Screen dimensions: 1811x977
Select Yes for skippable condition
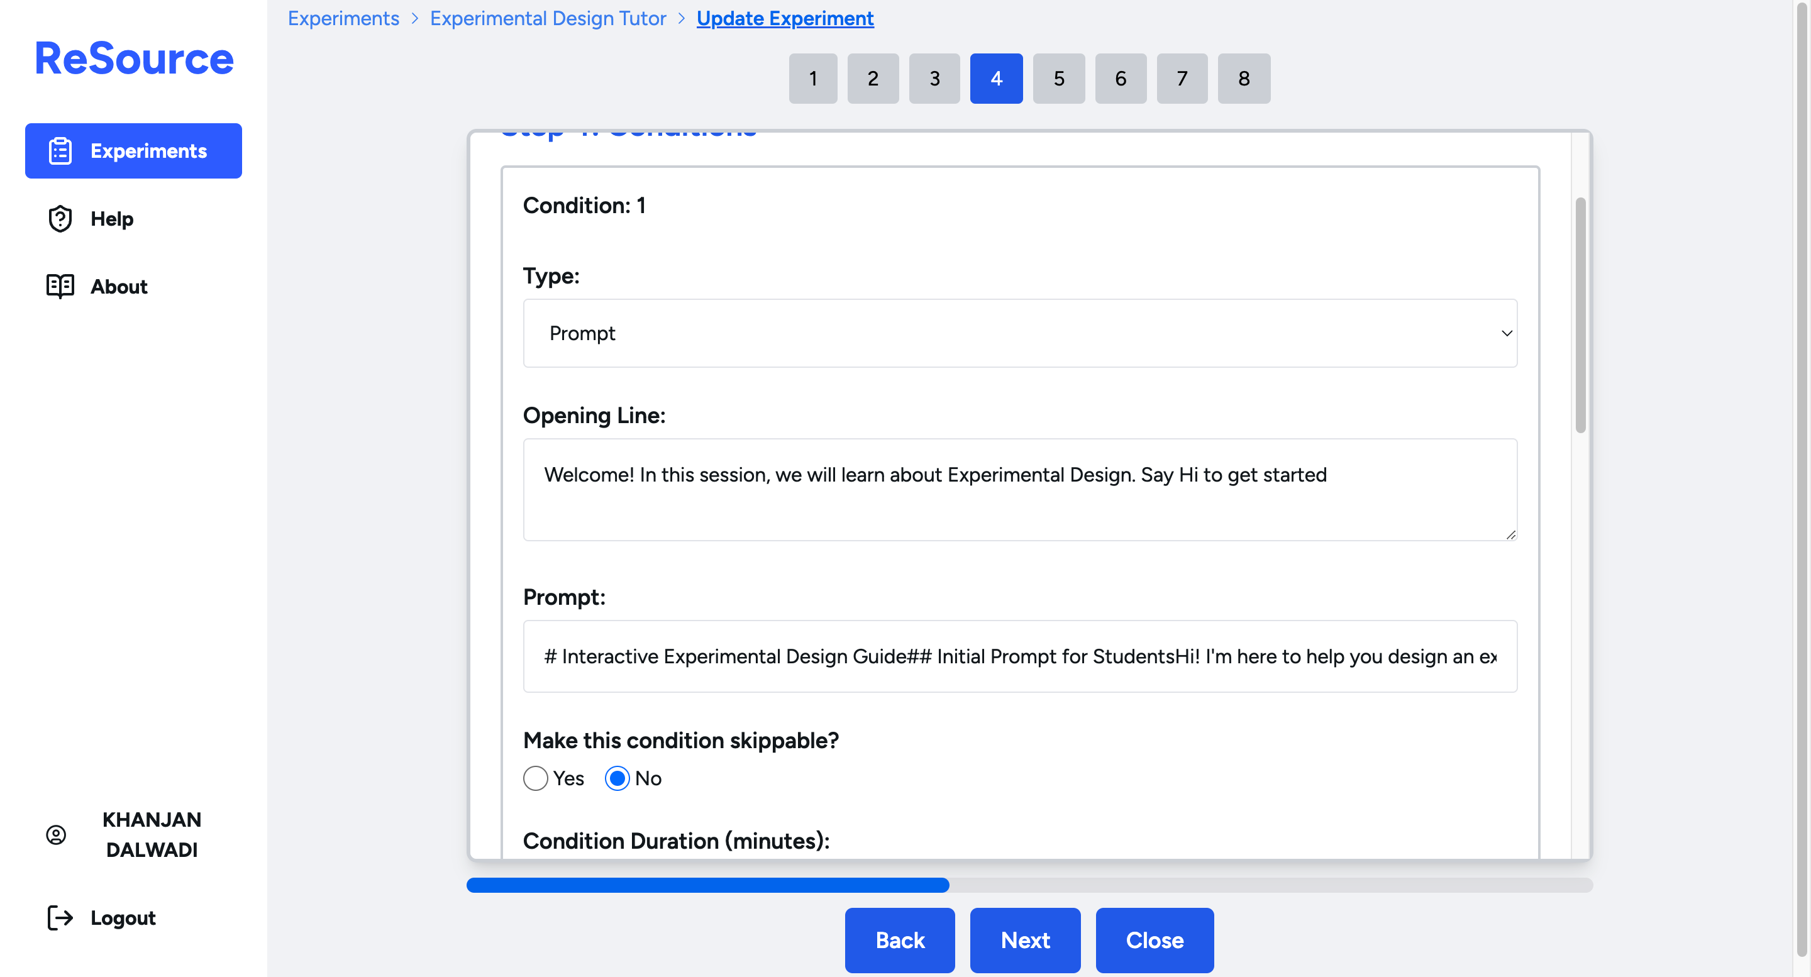click(x=536, y=778)
